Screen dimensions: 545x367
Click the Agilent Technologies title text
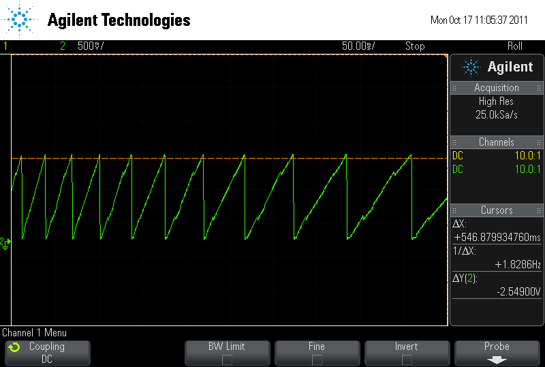point(119,20)
